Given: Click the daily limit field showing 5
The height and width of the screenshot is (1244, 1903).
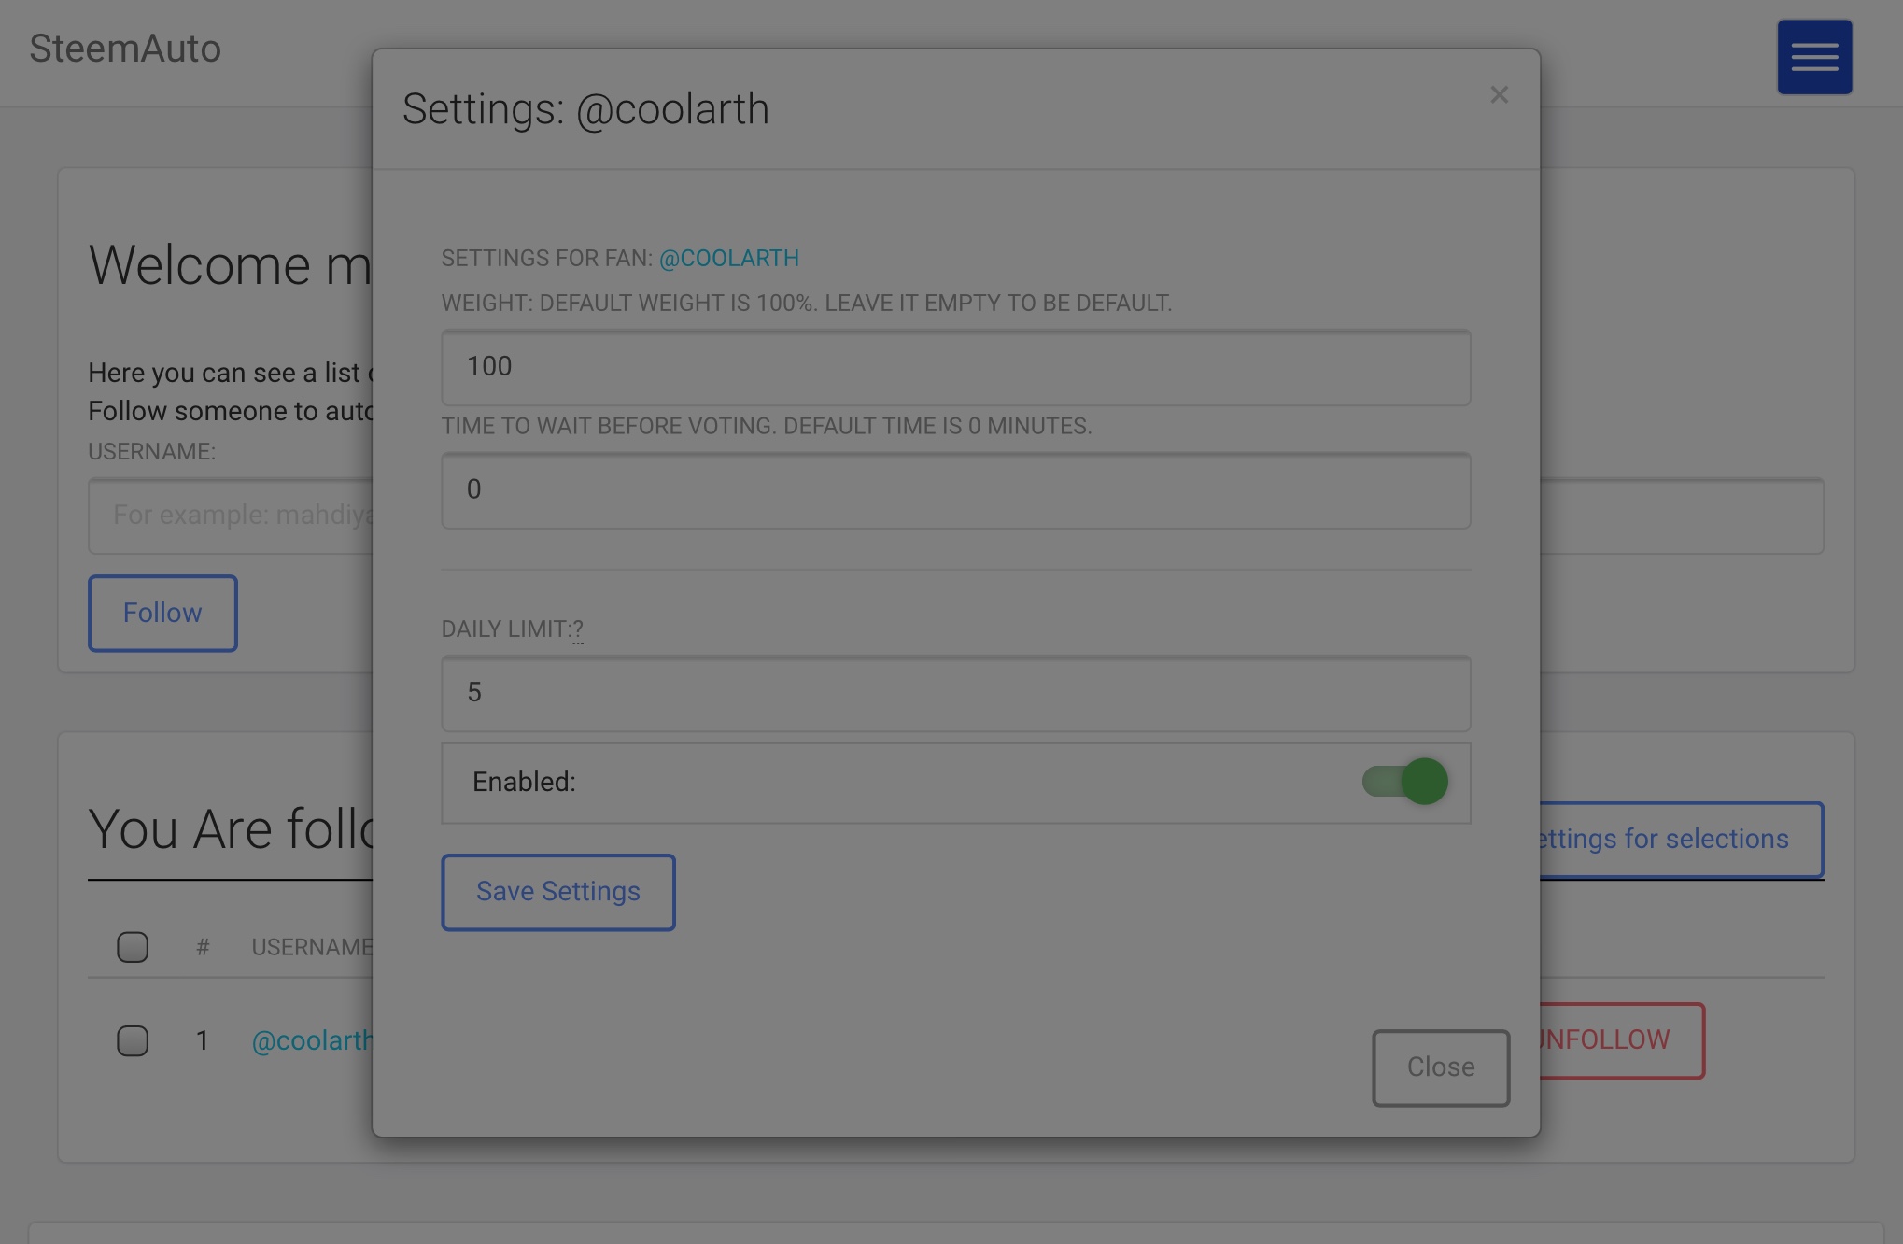Looking at the screenshot, I should (955, 693).
